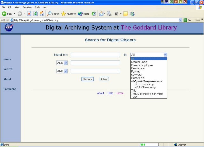Click the Back arrow icon in toolbar

click(4, 14)
